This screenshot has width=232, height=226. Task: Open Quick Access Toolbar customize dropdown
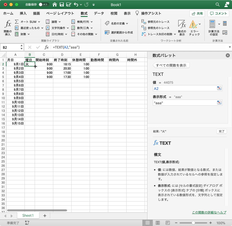(x=94, y=5)
